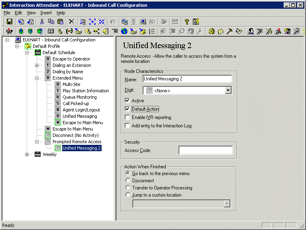This screenshot has width=306, height=230.
Task: Collapse the Extended Menu tree node
Action: (37, 78)
